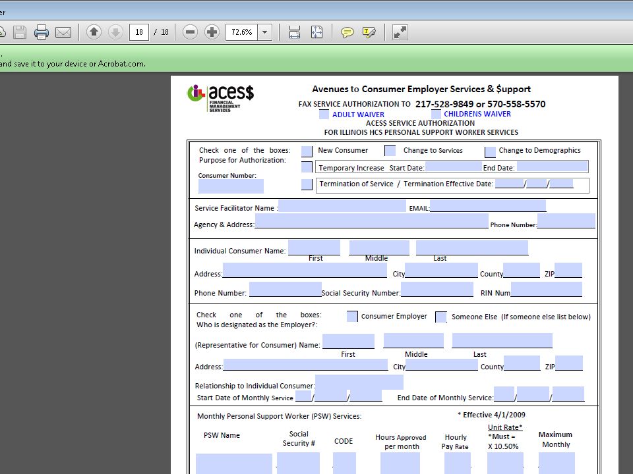Check the Childrens Waiver box
Screen dimensions: 633x474
pos(436,114)
